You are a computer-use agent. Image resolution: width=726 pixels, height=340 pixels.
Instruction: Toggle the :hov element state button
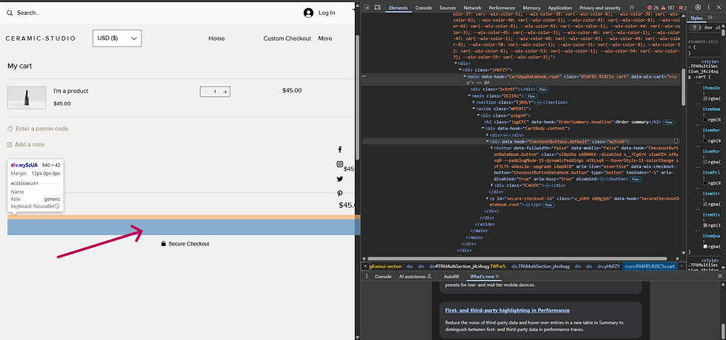pyautogui.click(x=707, y=28)
